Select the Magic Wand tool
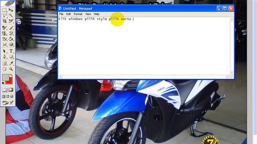This screenshot has height=144, width=257. point(11,16)
